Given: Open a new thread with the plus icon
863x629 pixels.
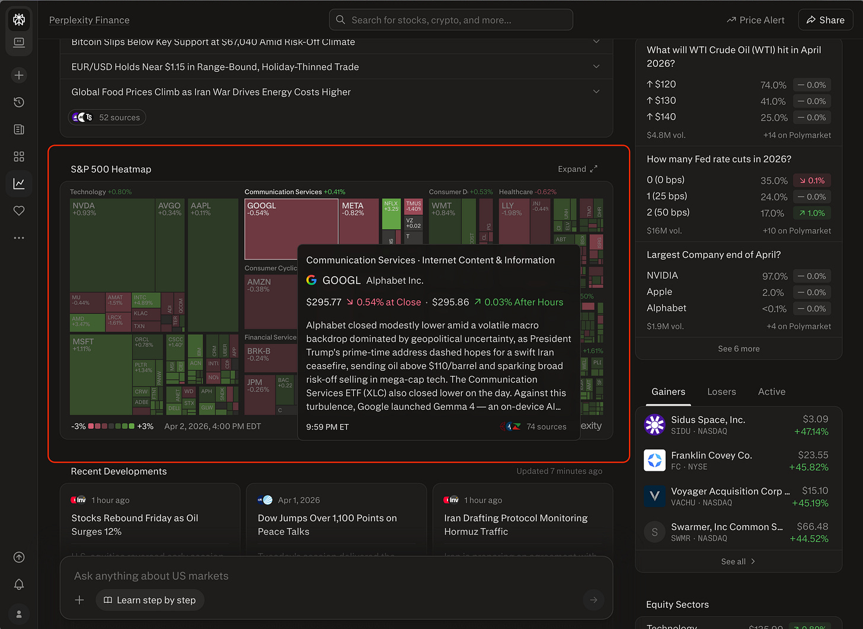Looking at the screenshot, I should click(x=18, y=75).
